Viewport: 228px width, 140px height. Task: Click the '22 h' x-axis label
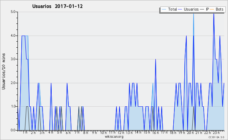click(207, 132)
